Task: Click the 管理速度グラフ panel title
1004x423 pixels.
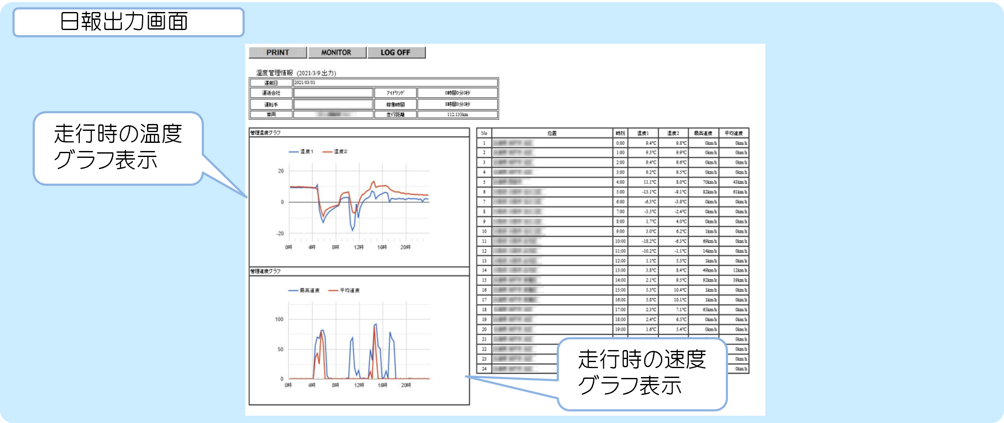Action: pos(266,271)
